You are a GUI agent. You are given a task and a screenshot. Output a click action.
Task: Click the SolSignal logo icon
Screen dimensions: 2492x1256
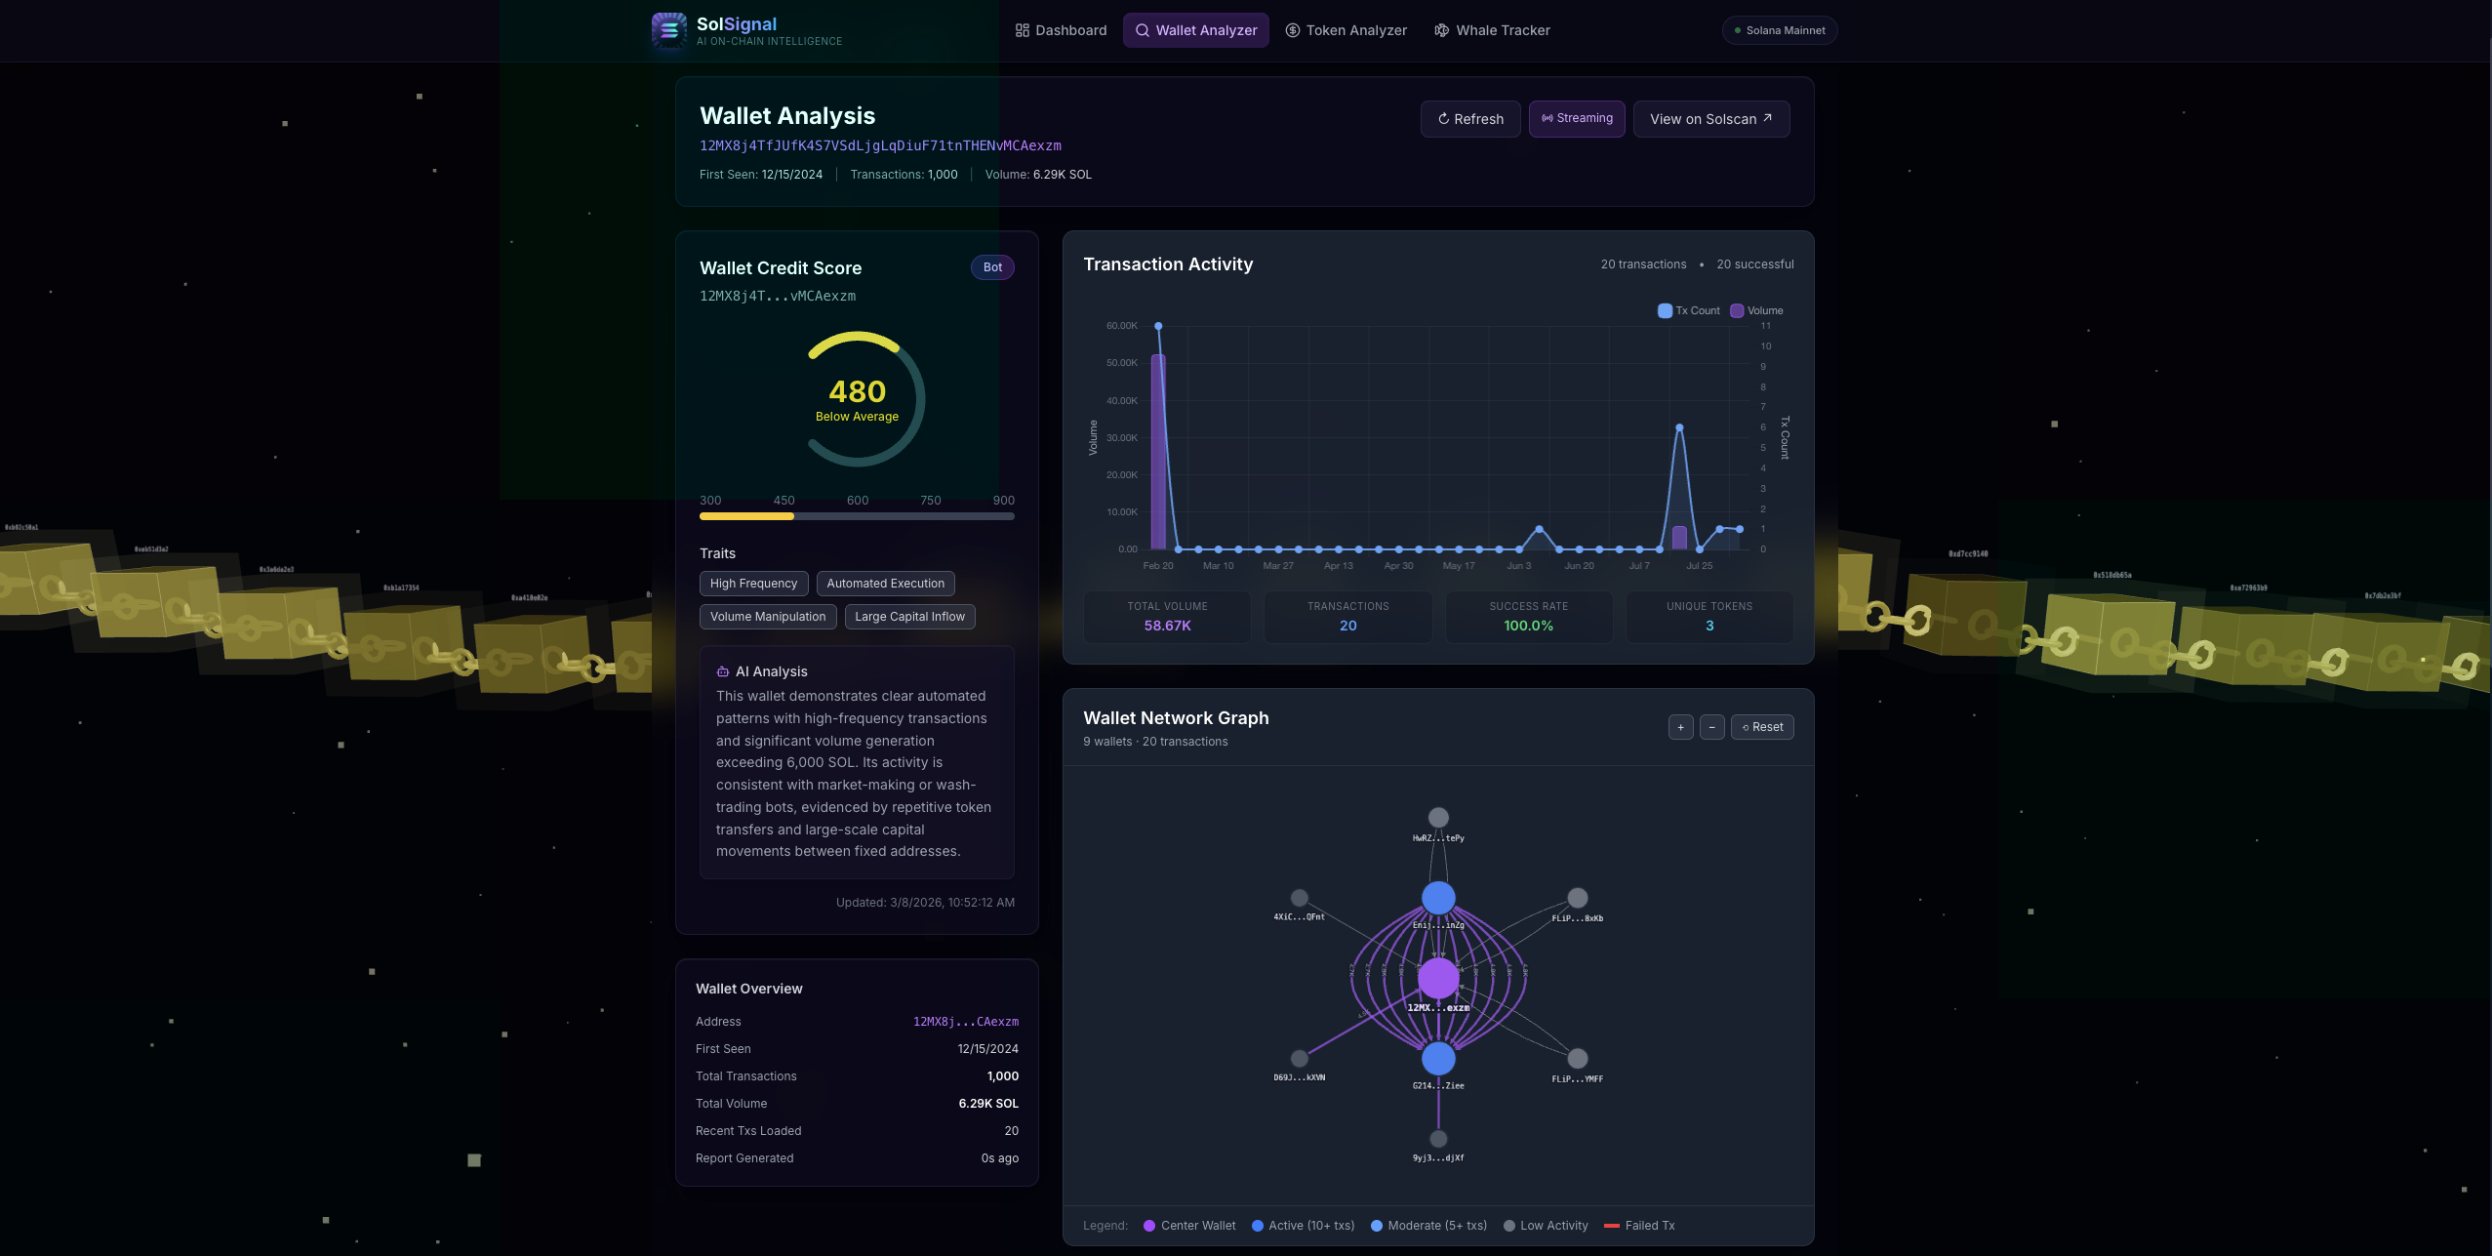[x=669, y=30]
